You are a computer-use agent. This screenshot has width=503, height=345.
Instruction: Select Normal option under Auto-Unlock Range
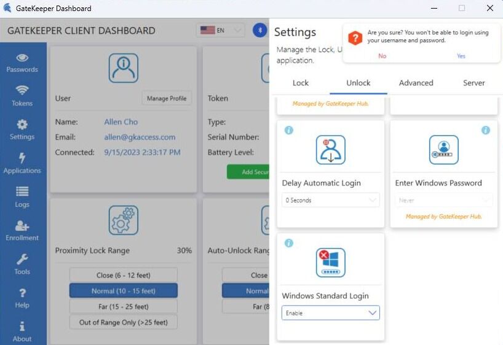click(x=246, y=291)
